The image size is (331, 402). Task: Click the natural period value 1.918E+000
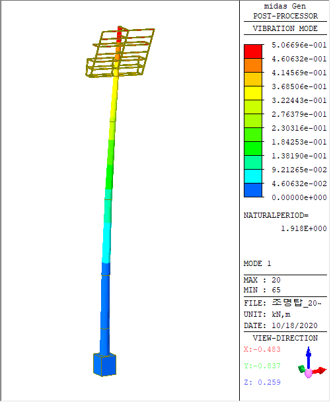point(304,228)
